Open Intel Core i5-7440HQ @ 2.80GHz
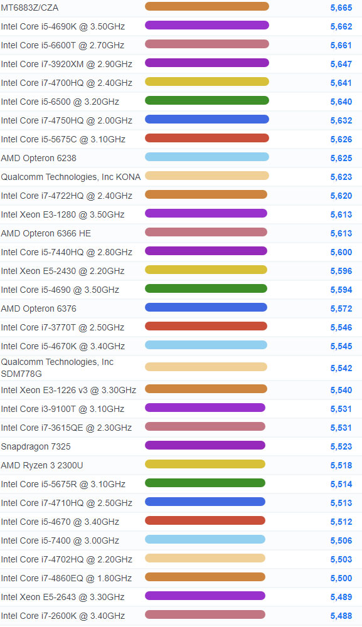This screenshot has height=627, width=362. (x=67, y=252)
